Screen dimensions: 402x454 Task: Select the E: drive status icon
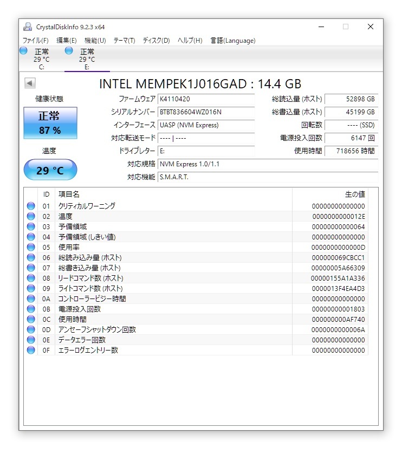pyautogui.click(x=69, y=51)
